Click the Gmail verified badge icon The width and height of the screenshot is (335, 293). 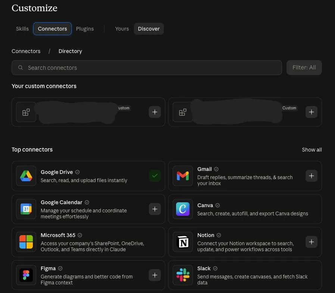point(216,169)
